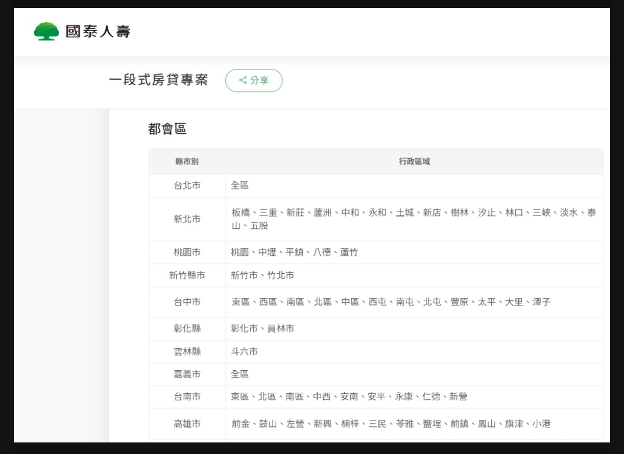Image resolution: width=624 pixels, height=454 pixels.
Task: Select the 台中市 city cell
Action: 187,302
